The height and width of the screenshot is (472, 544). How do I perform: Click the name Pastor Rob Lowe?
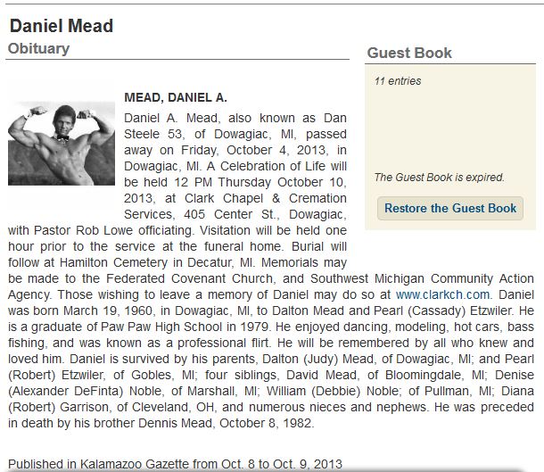tap(83, 230)
